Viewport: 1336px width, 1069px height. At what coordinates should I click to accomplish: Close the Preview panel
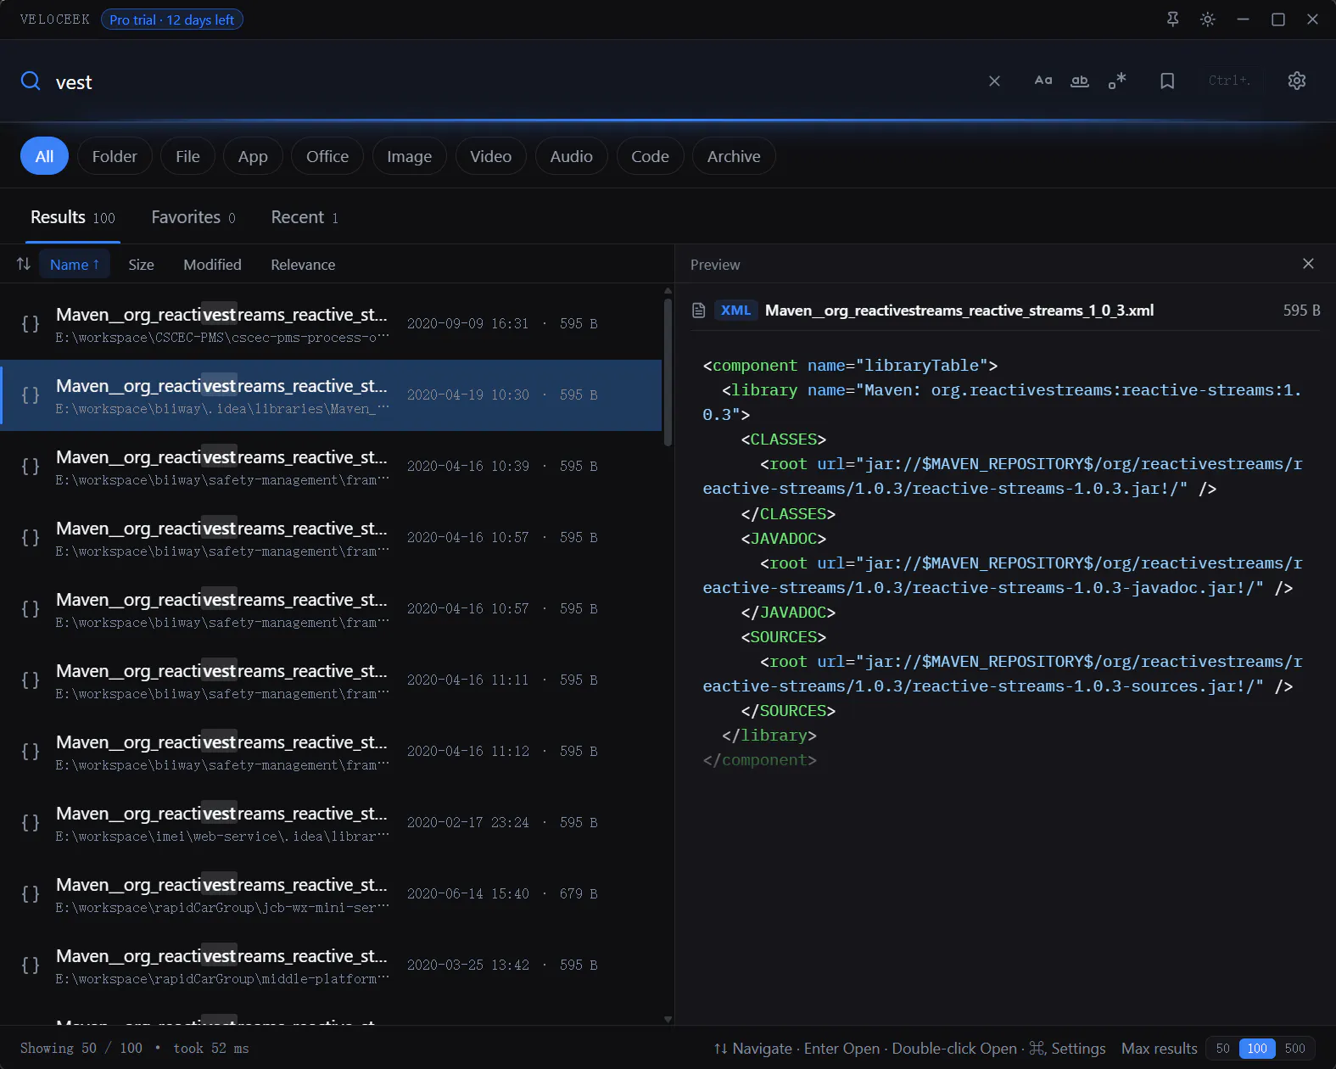[x=1308, y=264]
